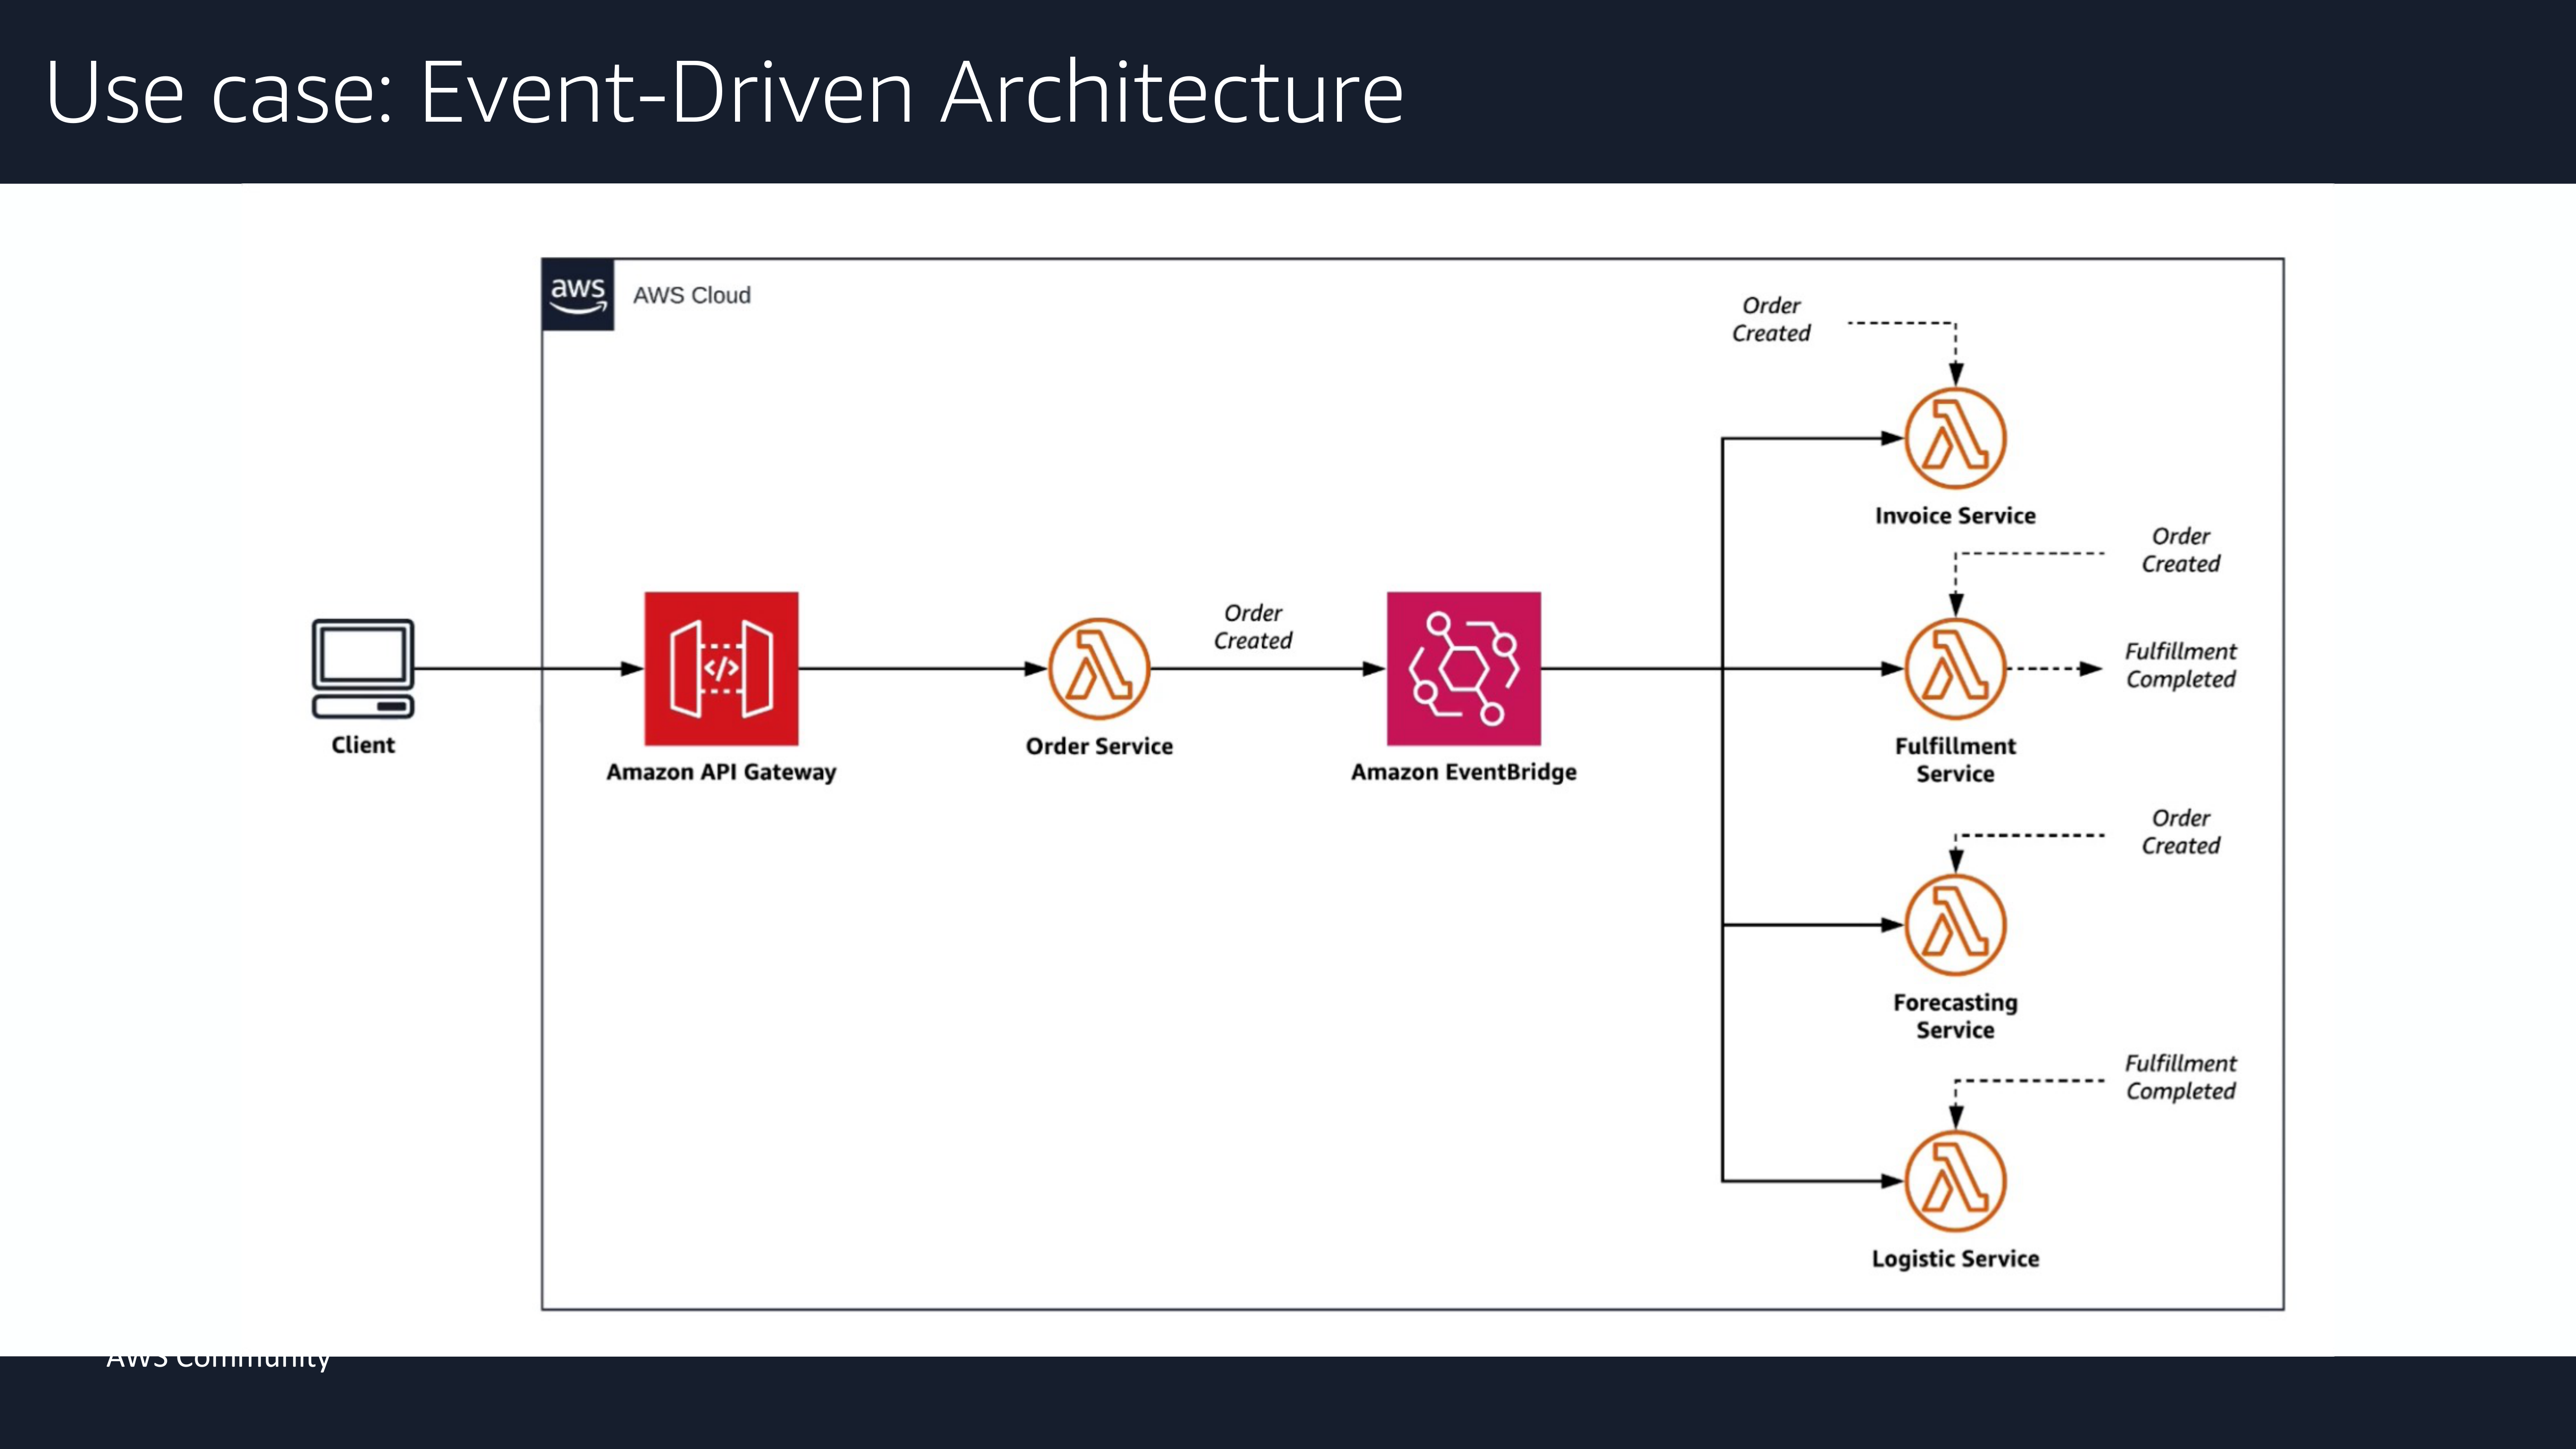Click the 'Amazon API Gateway' label
The height and width of the screenshot is (1449, 2576).
(721, 772)
